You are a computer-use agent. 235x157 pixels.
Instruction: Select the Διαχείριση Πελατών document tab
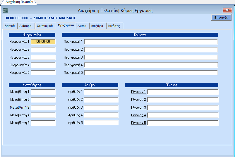click(x=19, y=2)
